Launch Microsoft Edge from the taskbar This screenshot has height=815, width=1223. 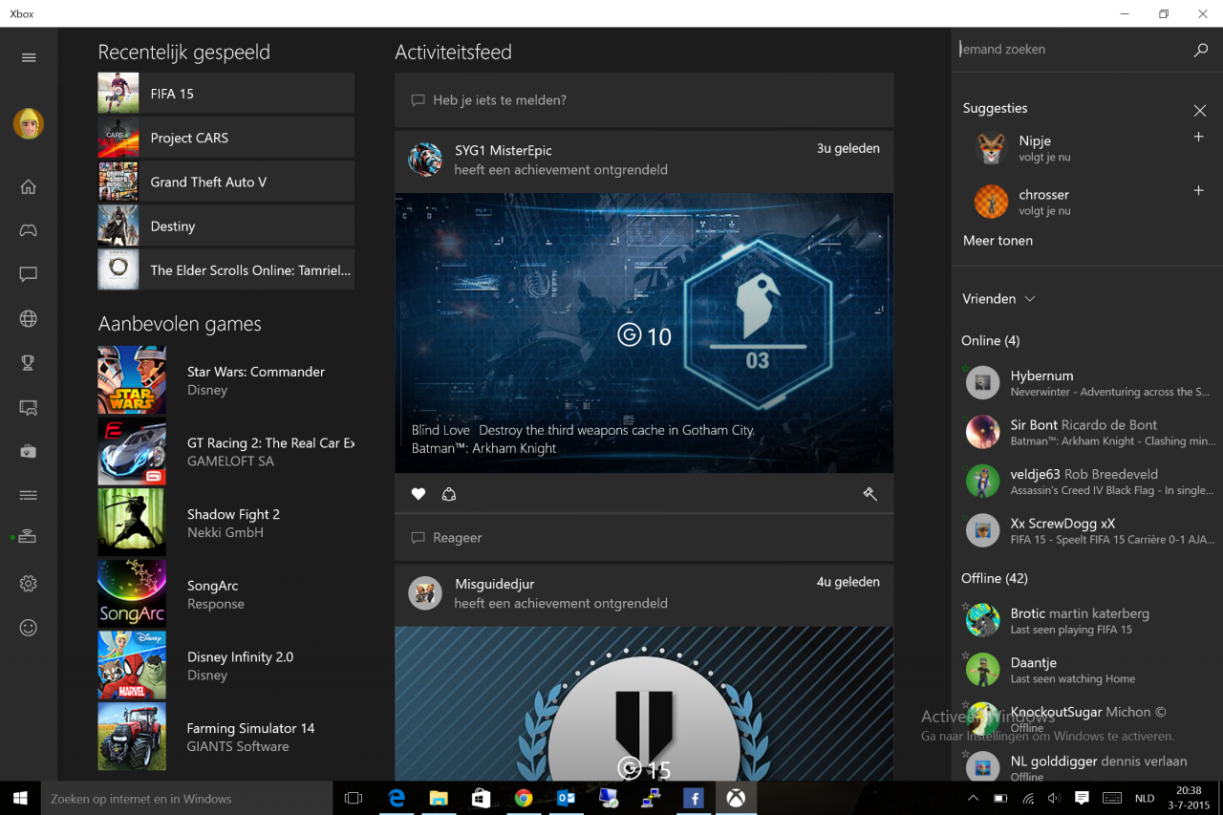[x=397, y=798]
